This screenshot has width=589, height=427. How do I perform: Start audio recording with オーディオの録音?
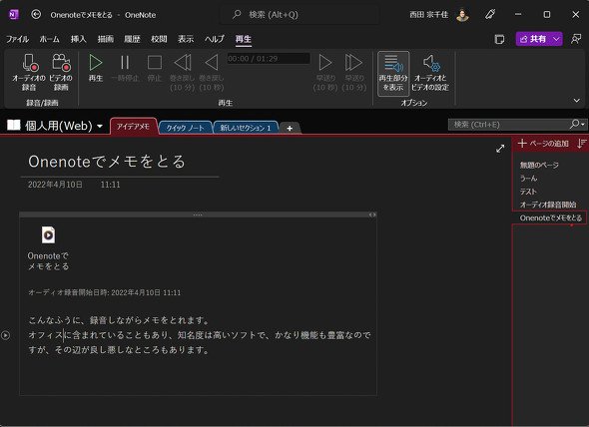click(29, 72)
